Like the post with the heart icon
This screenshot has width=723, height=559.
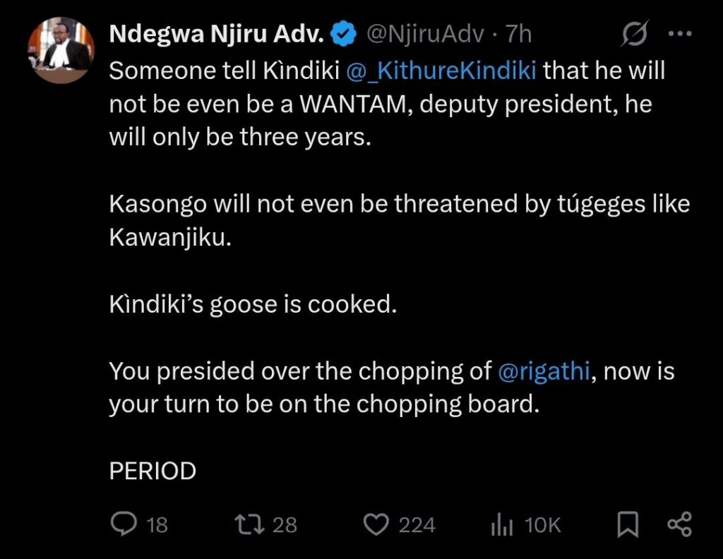click(377, 524)
